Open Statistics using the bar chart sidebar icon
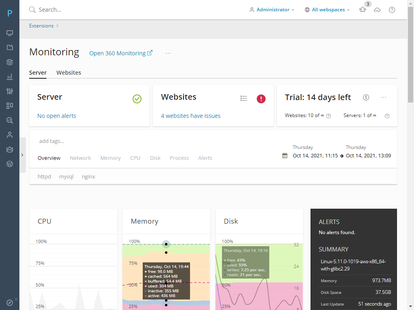This screenshot has height=310, width=414. coord(10,76)
